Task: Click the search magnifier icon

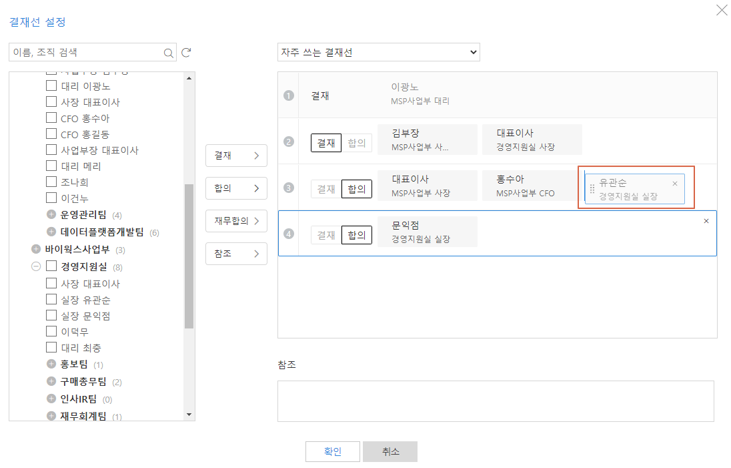Action: [168, 53]
